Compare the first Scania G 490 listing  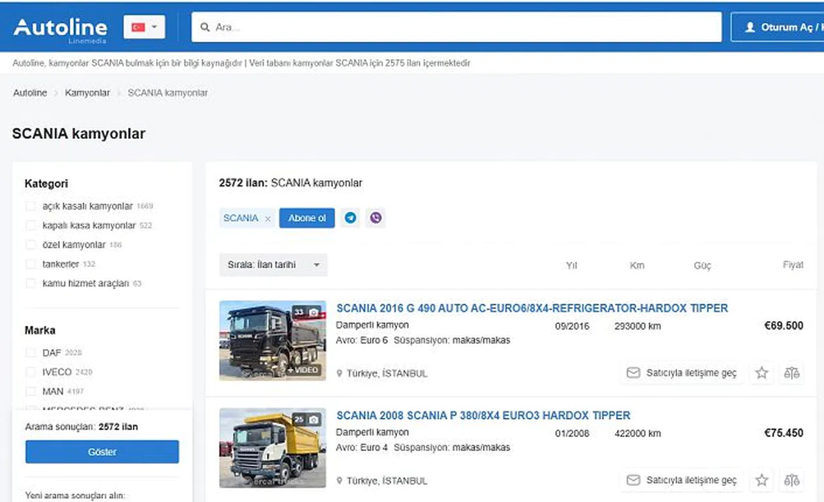pos(792,373)
